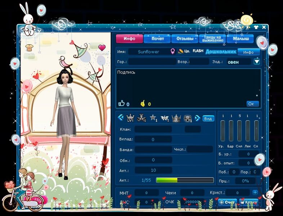Image resolution: width=283 pixels, height=216 pixels.
Task: Click the T-shirt icon in the title bar
Action: pyautogui.click(x=256, y=27)
